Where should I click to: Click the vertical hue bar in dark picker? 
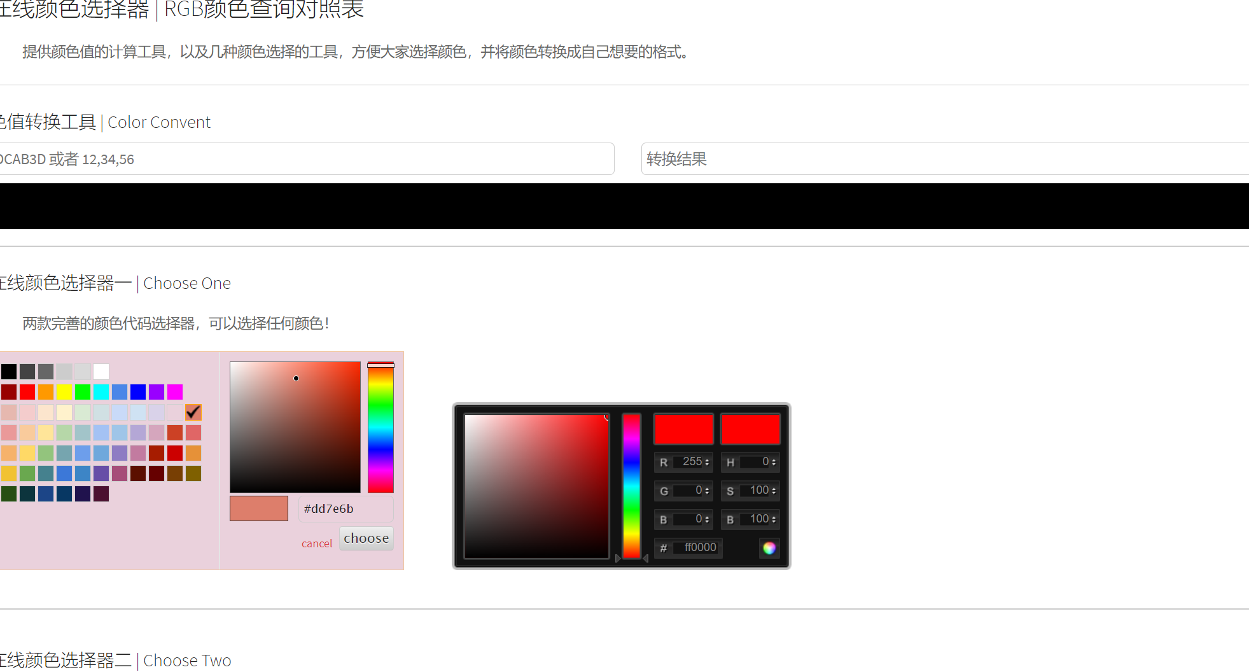click(x=631, y=486)
